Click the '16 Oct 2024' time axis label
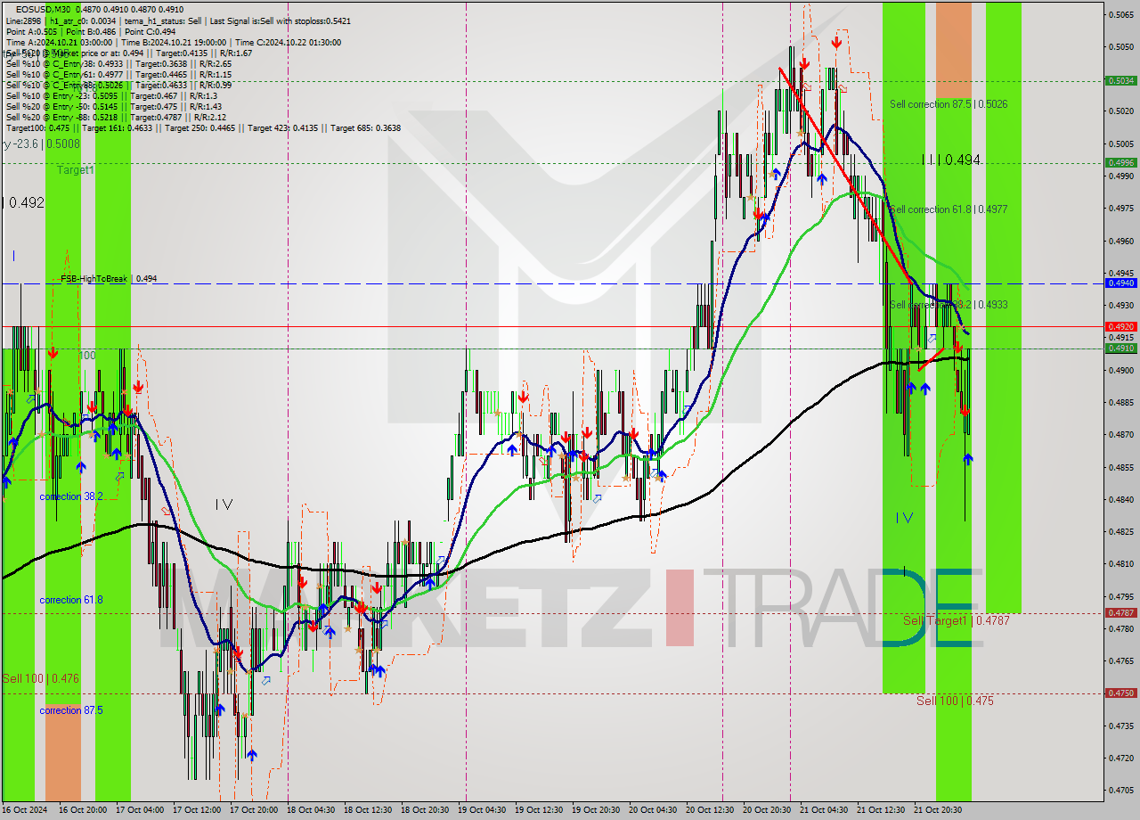 pyautogui.click(x=27, y=810)
